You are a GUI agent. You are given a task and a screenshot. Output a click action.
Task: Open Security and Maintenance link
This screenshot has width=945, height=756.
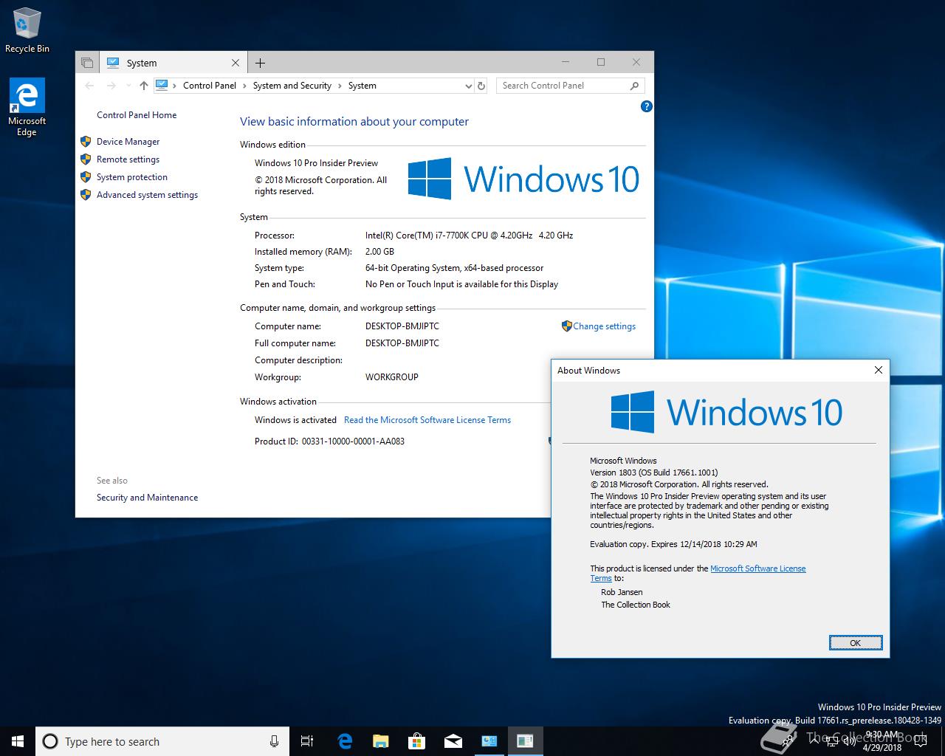coord(147,497)
